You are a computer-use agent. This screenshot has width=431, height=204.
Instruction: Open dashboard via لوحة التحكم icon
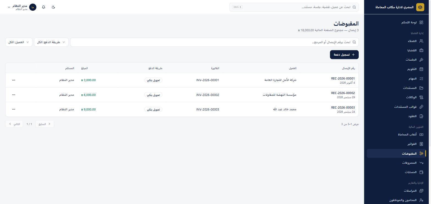[421, 22]
